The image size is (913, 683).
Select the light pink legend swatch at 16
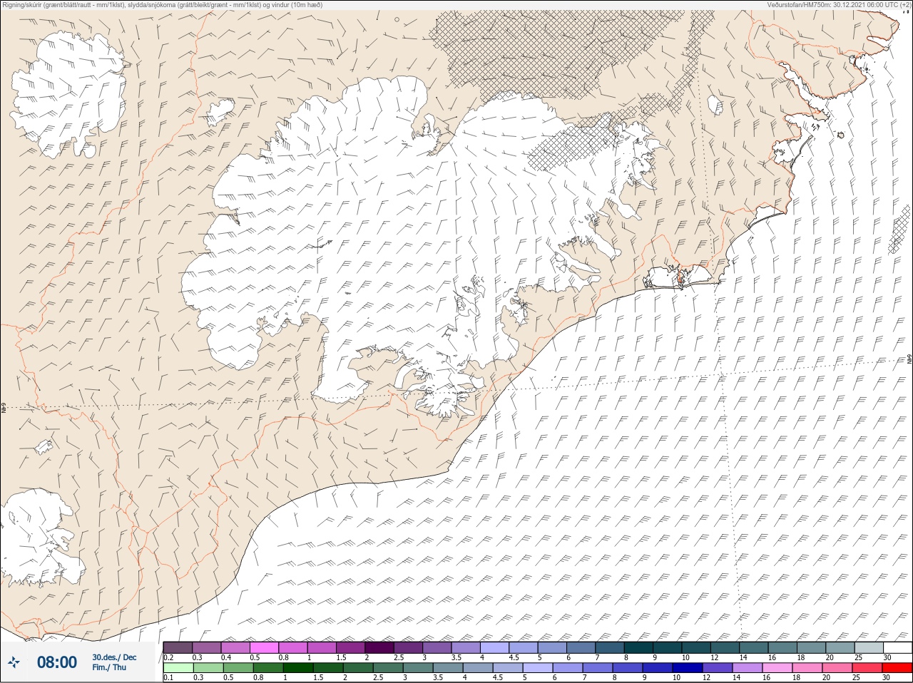(778, 668)
